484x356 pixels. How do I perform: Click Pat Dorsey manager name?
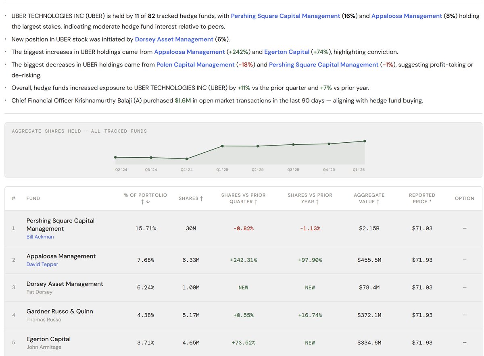tap(39, 292)
